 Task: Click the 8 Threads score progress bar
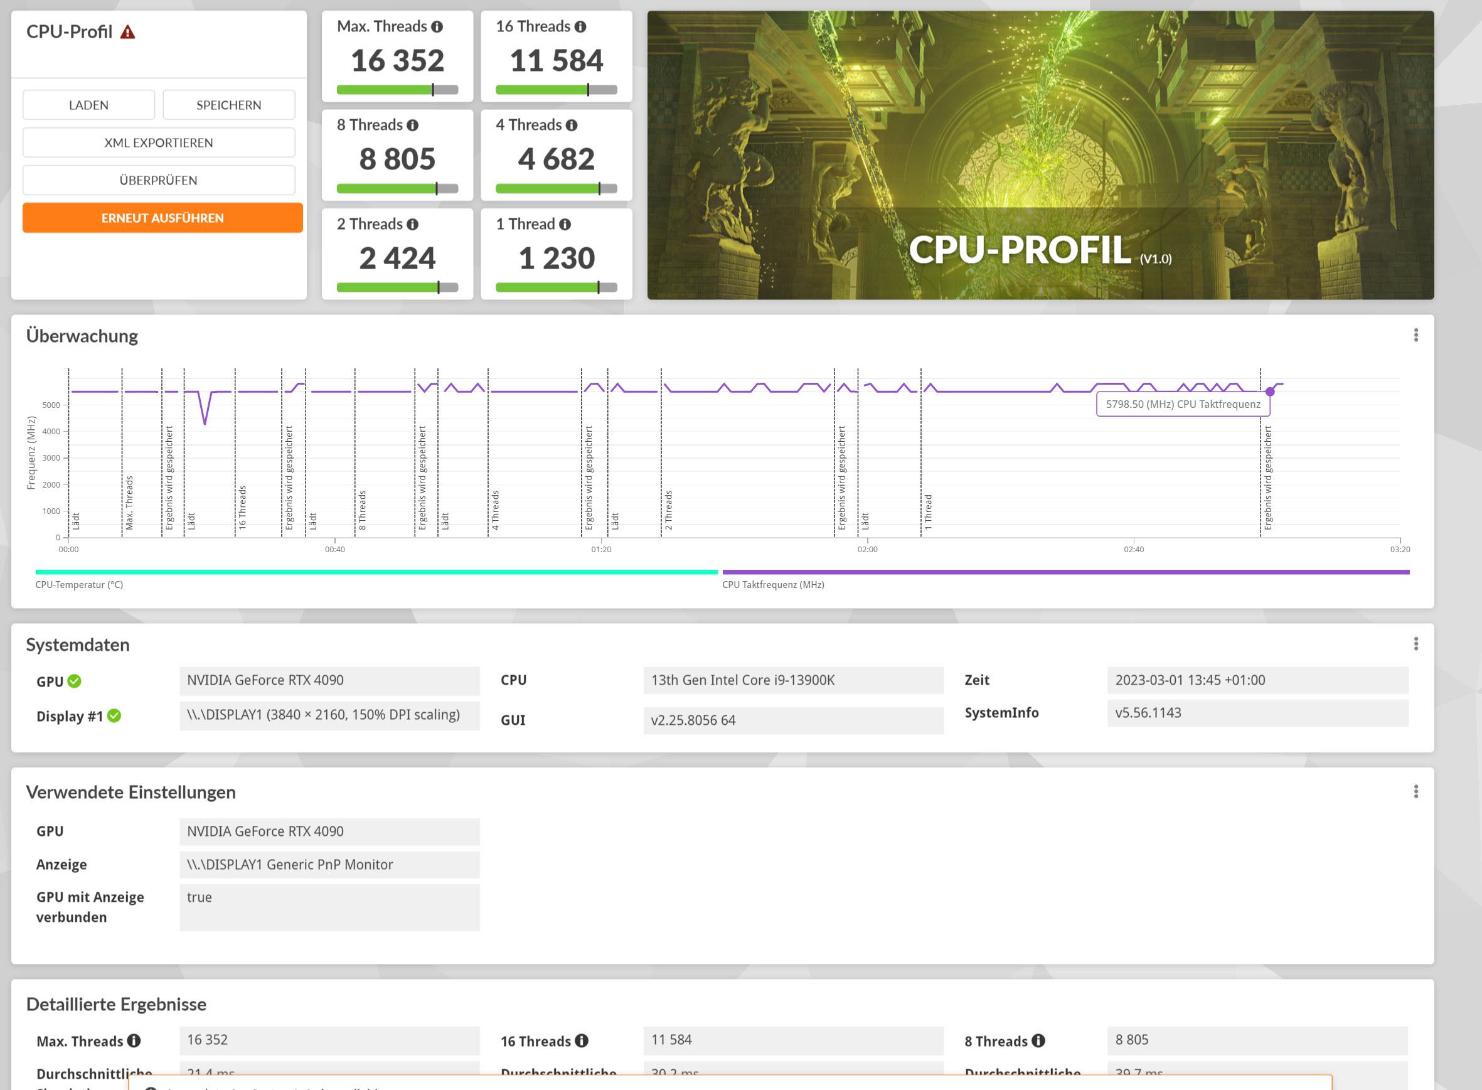pyautogui.click(x=397, y=189)
